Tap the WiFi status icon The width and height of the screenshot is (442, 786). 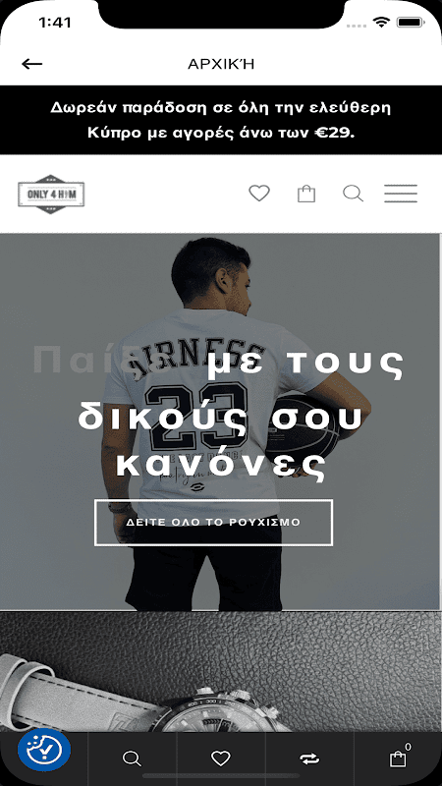381,22
